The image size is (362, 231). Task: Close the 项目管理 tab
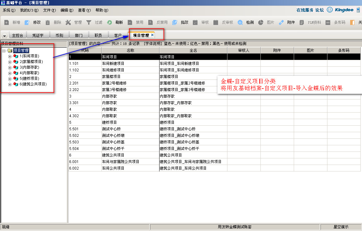click(x=152, y=35)
